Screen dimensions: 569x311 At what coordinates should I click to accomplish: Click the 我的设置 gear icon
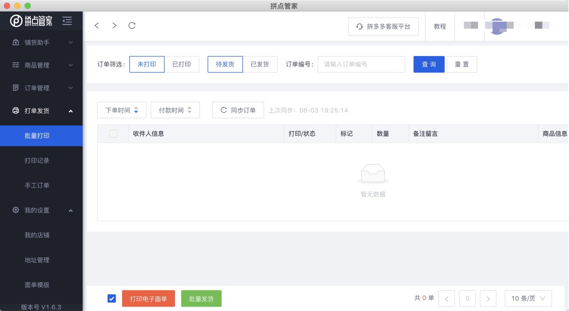[x=15, y=210]
